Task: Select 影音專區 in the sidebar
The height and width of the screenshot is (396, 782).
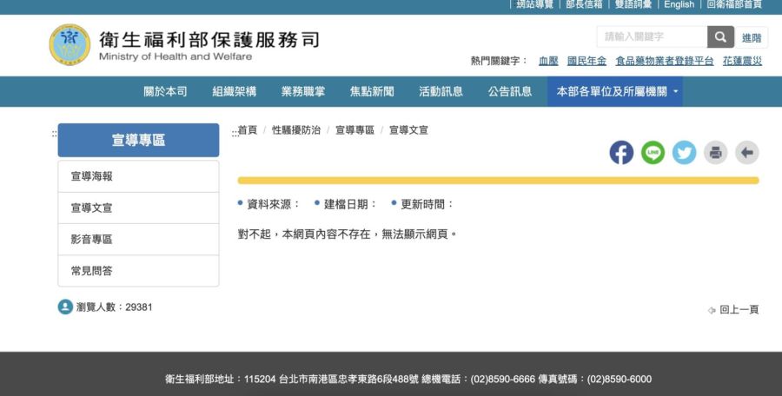Action: tap(138, 240)
